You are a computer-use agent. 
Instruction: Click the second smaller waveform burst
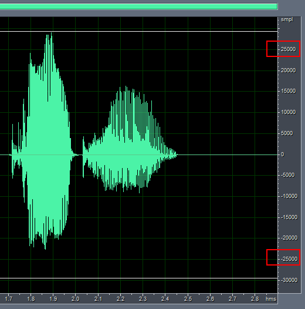click(x=130, y=139)
